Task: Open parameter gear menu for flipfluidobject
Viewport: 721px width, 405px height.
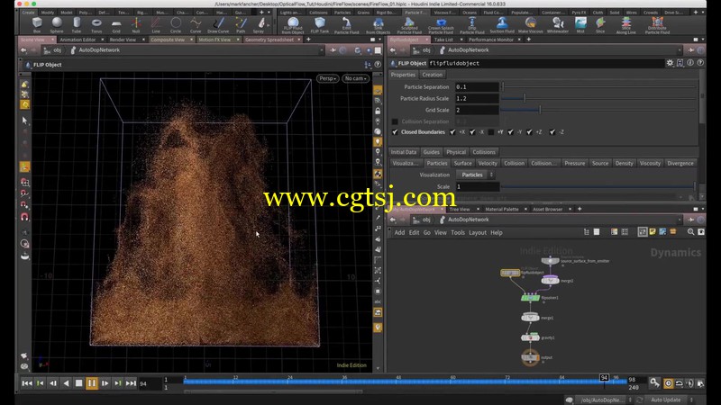Action: (x=670, y=63)
